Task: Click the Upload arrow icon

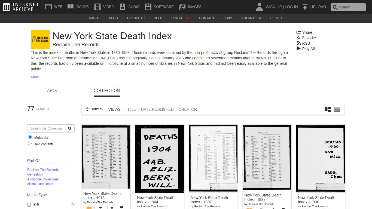Action: (x=305, y=7)
